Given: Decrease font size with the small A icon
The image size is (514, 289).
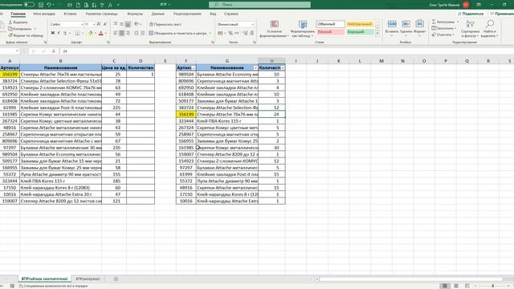Looking at the screenshot, I should [x=105, y=24].
